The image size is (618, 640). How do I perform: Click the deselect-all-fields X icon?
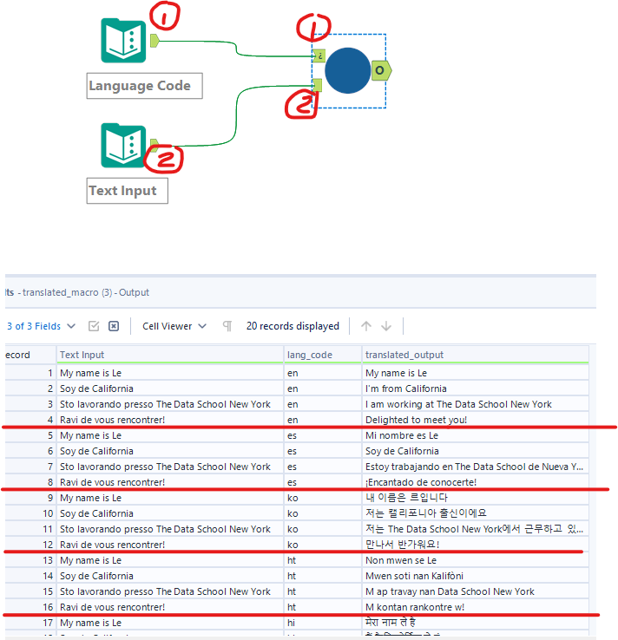pos(114,326)
